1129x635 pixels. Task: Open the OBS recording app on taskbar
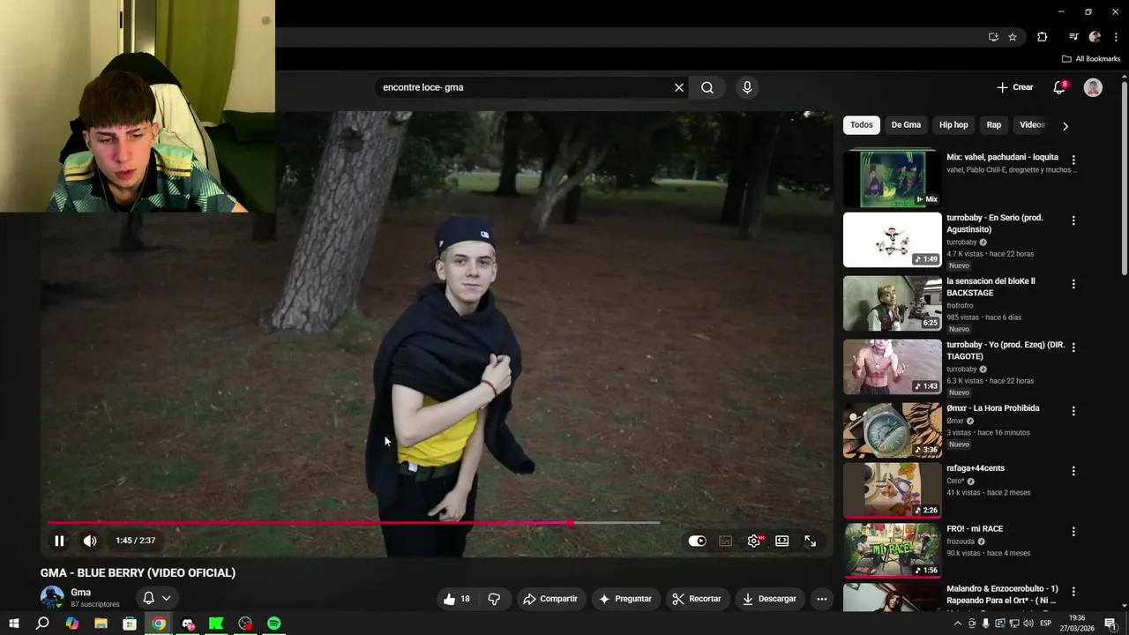coord(245,624)
